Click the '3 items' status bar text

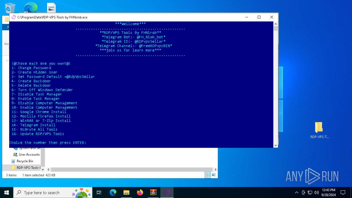coord(11,175)
